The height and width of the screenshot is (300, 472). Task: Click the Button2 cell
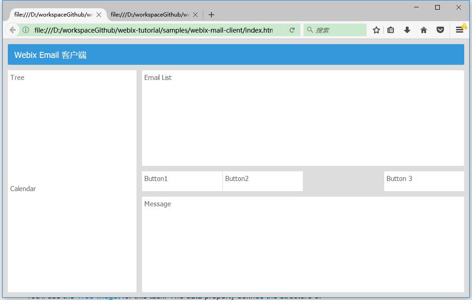click(263, 181)
